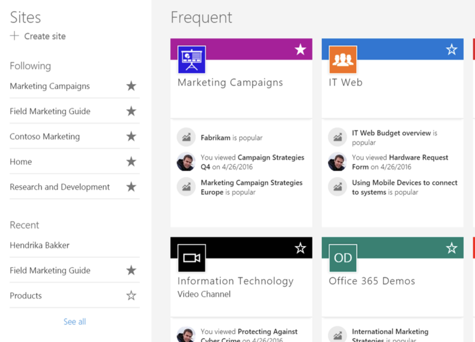Toggle star for Research and Development
This screenshot has height=342, width=475.
tap(131, 187)
